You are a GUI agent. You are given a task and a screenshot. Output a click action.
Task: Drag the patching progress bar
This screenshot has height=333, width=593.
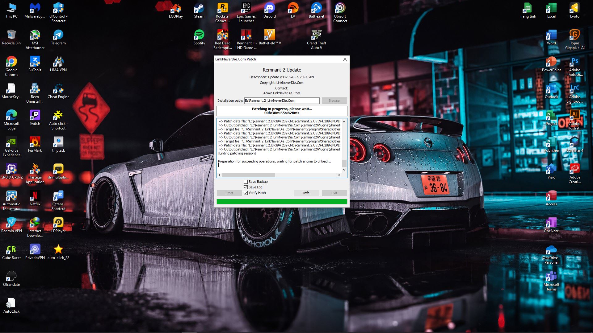(x=281, y=202)
